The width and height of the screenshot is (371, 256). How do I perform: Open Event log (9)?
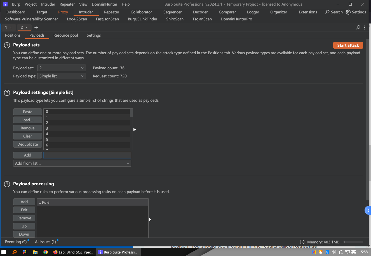tap(16, 242)
